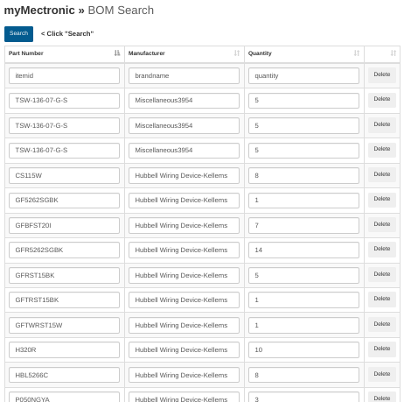Click the Manufacturer column header

click(x=185, y=54)
